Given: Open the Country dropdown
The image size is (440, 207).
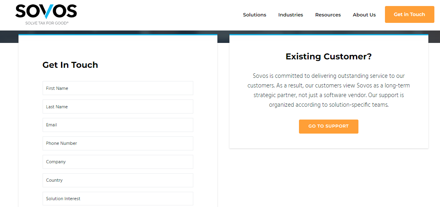Looking at the screenshot, I should 118,181.
